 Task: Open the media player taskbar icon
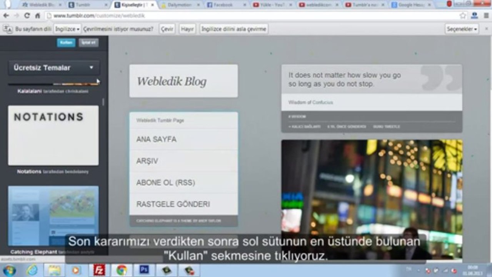click(77, 270)
